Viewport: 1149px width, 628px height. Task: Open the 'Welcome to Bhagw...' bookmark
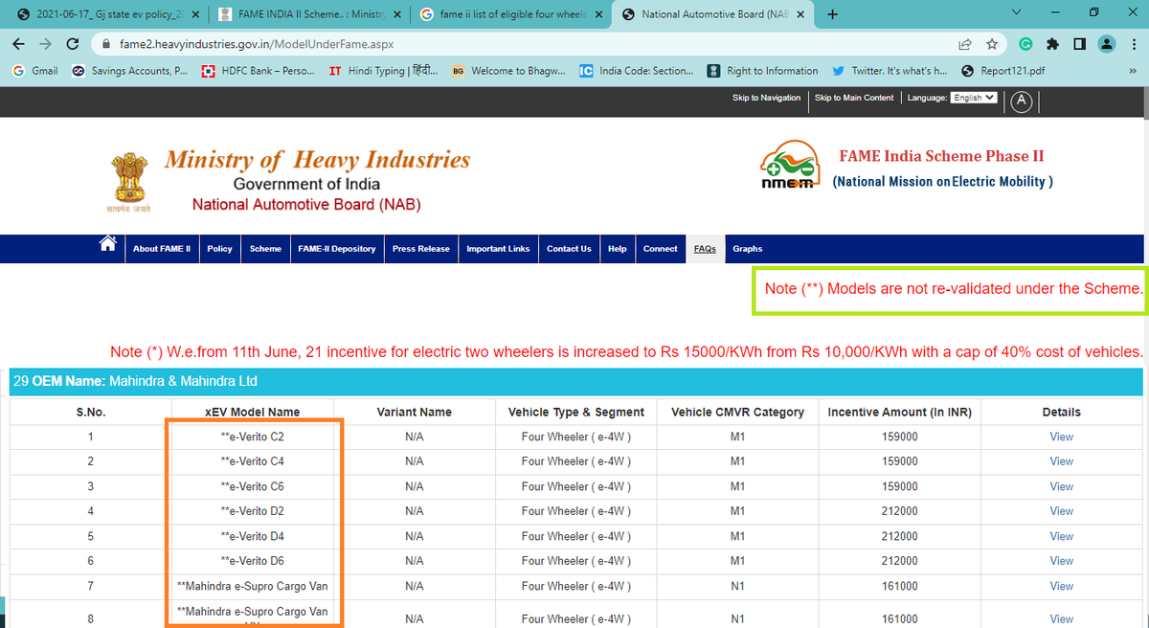(510, 71)
